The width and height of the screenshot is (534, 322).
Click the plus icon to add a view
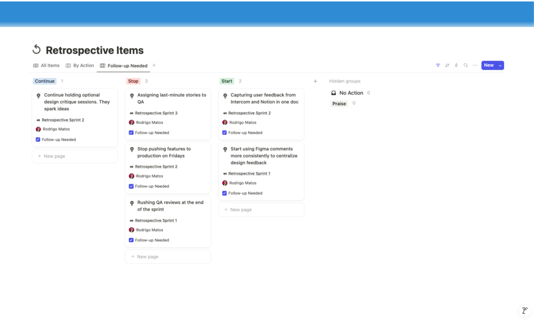[154, 65]
